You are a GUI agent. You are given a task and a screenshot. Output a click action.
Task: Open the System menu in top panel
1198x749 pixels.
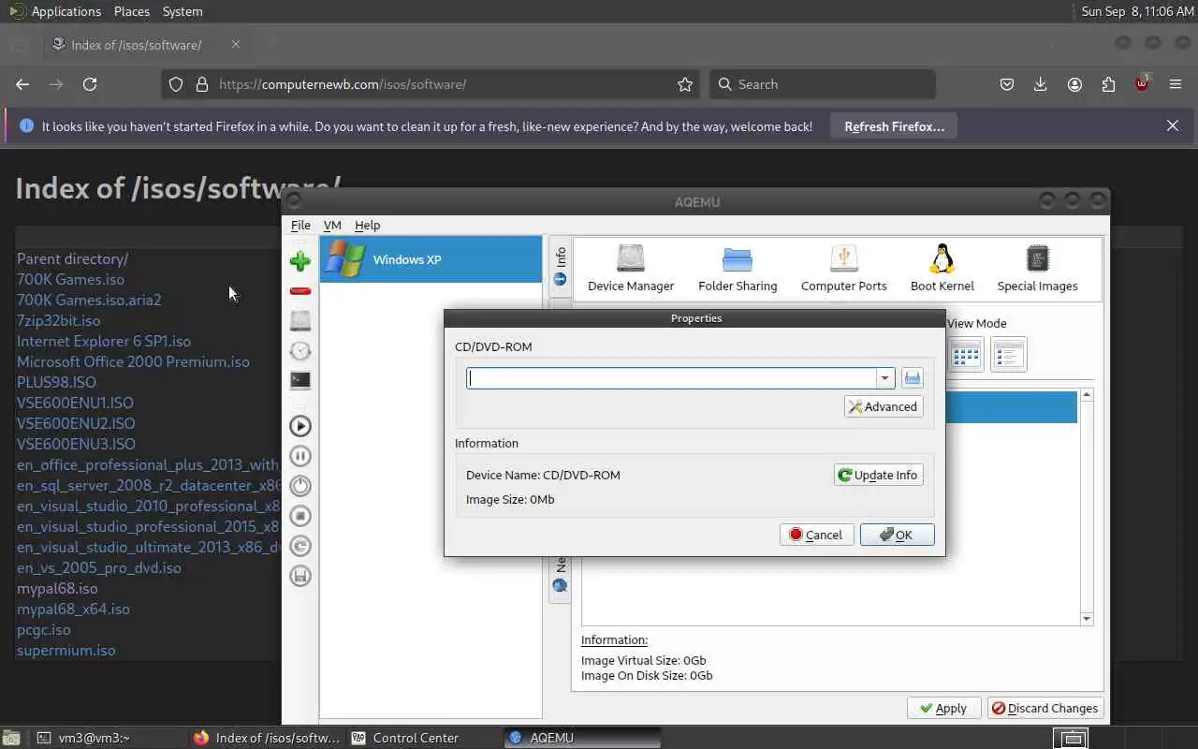(183, 11)
